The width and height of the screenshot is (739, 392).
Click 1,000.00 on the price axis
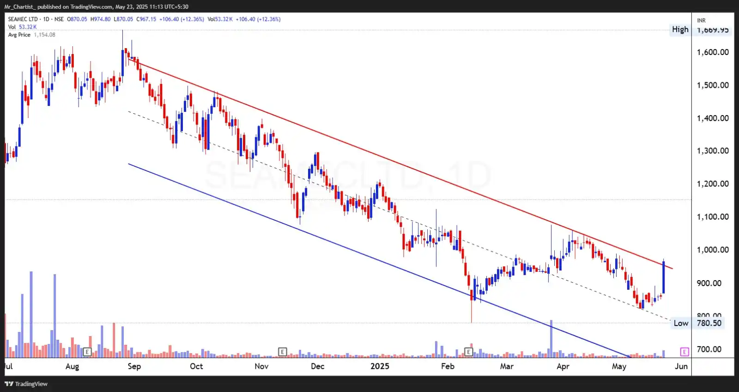713,250
